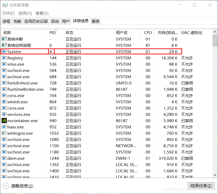The image size is (218, 194).
Task: Switch to the 应用历史记录 tab
Action: point(36,21)
